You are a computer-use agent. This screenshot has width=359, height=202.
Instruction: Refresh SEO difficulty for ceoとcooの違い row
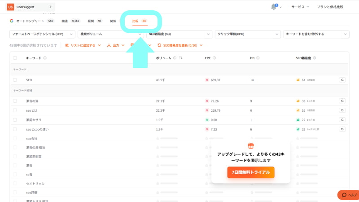pyautogui.click(x=342, y=129)
